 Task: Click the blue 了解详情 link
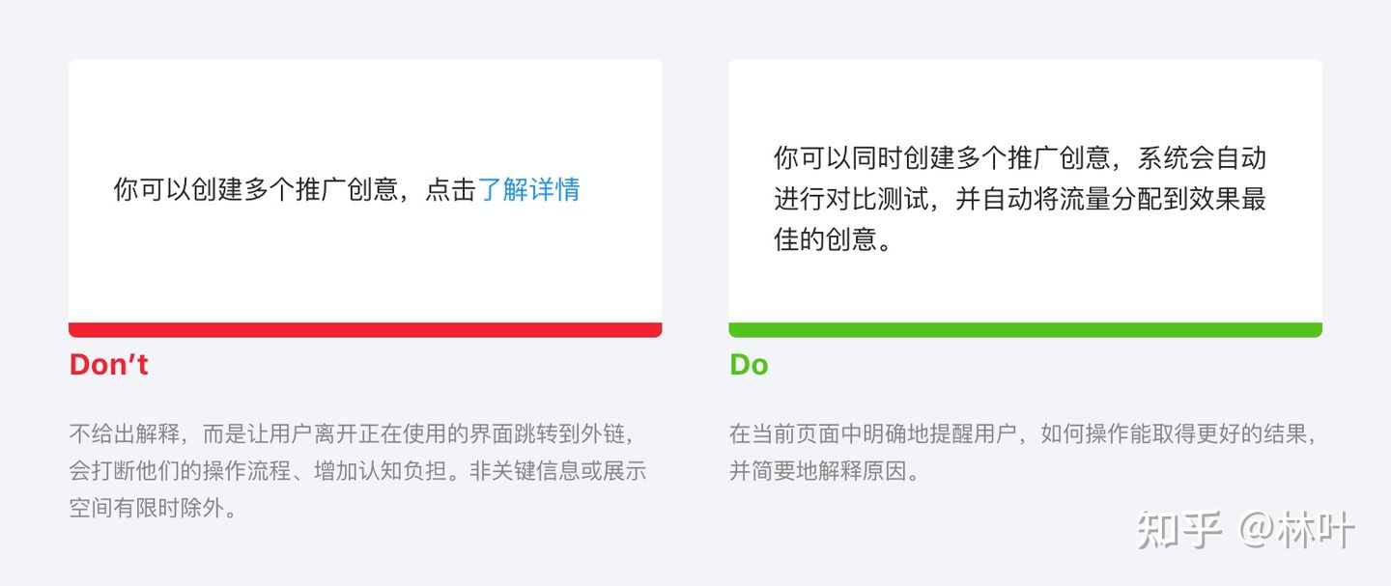click(x=528, y=189)
